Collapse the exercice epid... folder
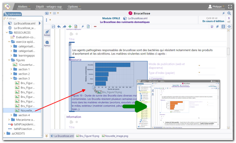The width and height of the screenshot is (236, 143). click(x=9, y=42)
